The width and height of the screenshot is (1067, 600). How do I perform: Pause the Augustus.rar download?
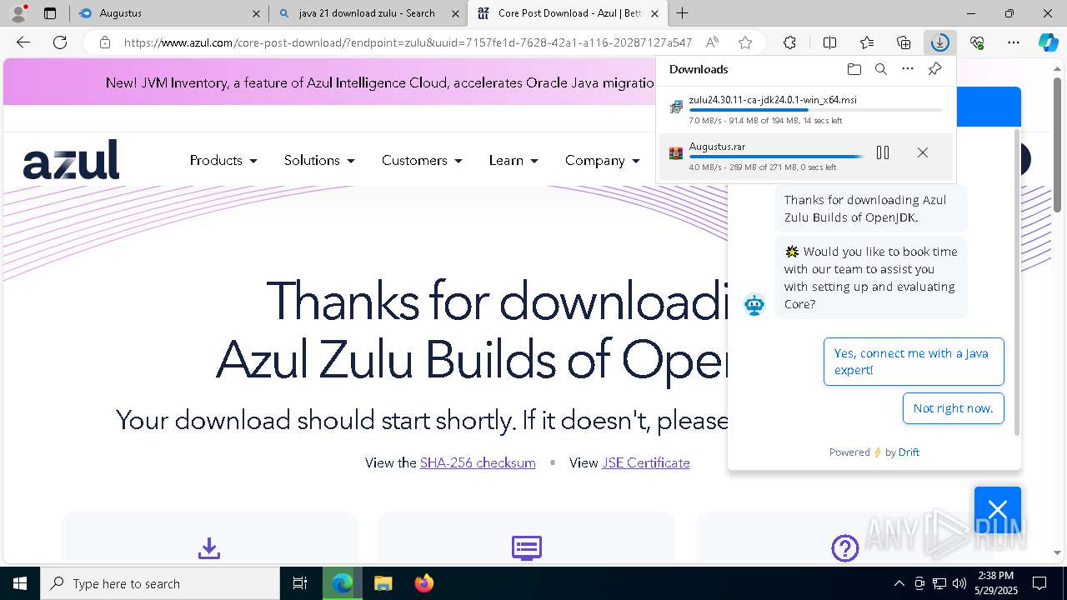tap(883, 152)
